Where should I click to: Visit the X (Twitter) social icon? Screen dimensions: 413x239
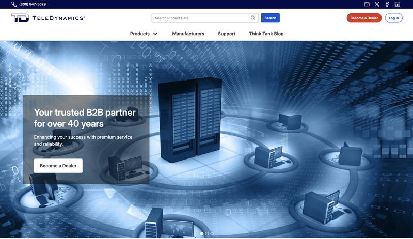point(377,4)
